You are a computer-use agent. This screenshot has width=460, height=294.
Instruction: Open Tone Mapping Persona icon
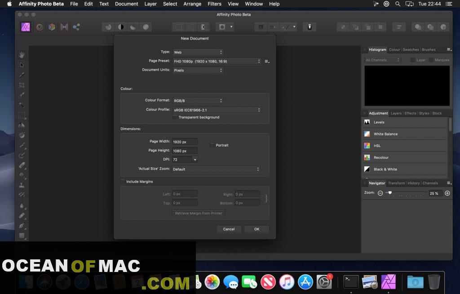[x=64, y=27]
